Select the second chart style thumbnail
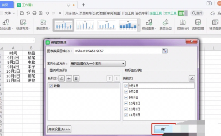Image resolution: width=221 pixels, height=136 pixels. [x=85, y=25]
